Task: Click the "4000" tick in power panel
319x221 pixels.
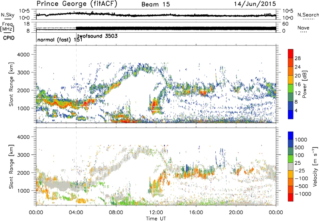Action: point(23,55)
